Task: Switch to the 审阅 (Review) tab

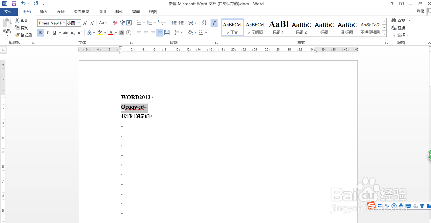Action: (136, 12)
